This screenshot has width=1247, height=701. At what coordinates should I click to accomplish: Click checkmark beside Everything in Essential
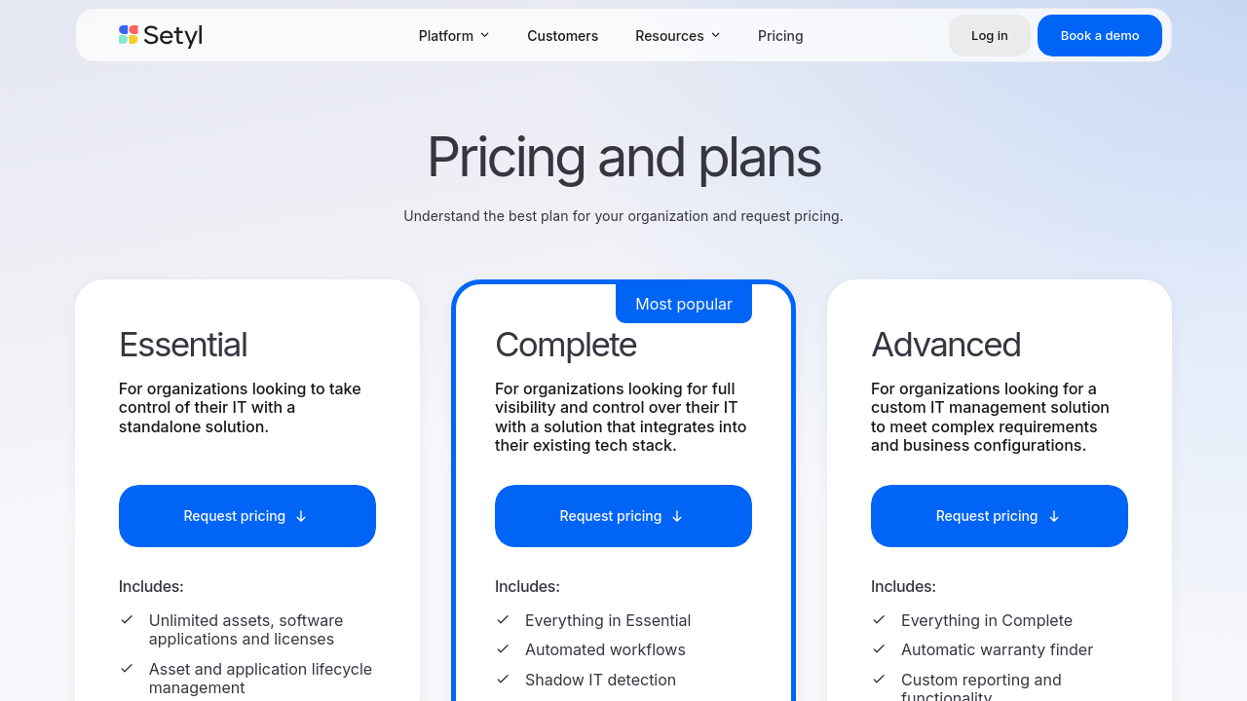click(503, 619)
